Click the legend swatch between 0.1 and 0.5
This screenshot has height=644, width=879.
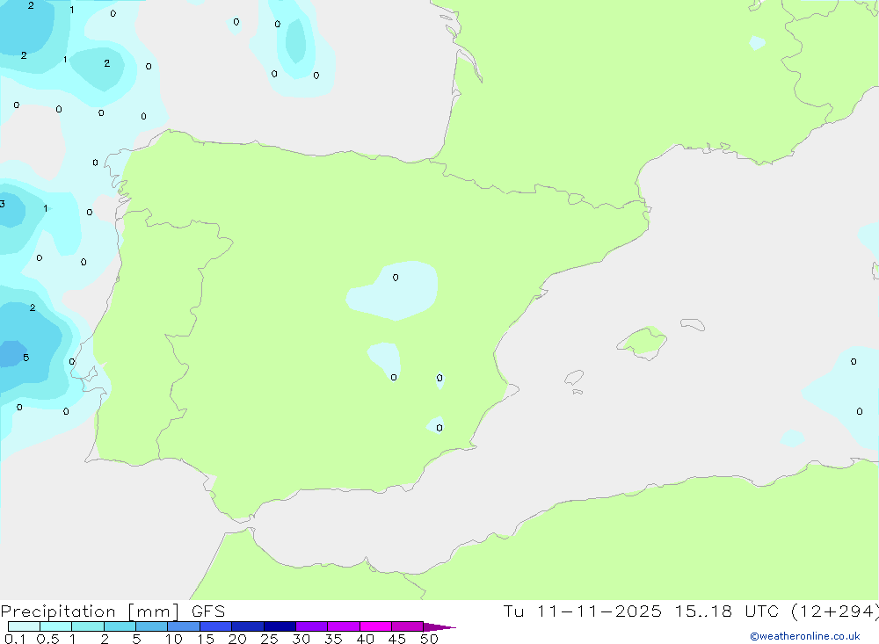[24, 626]
